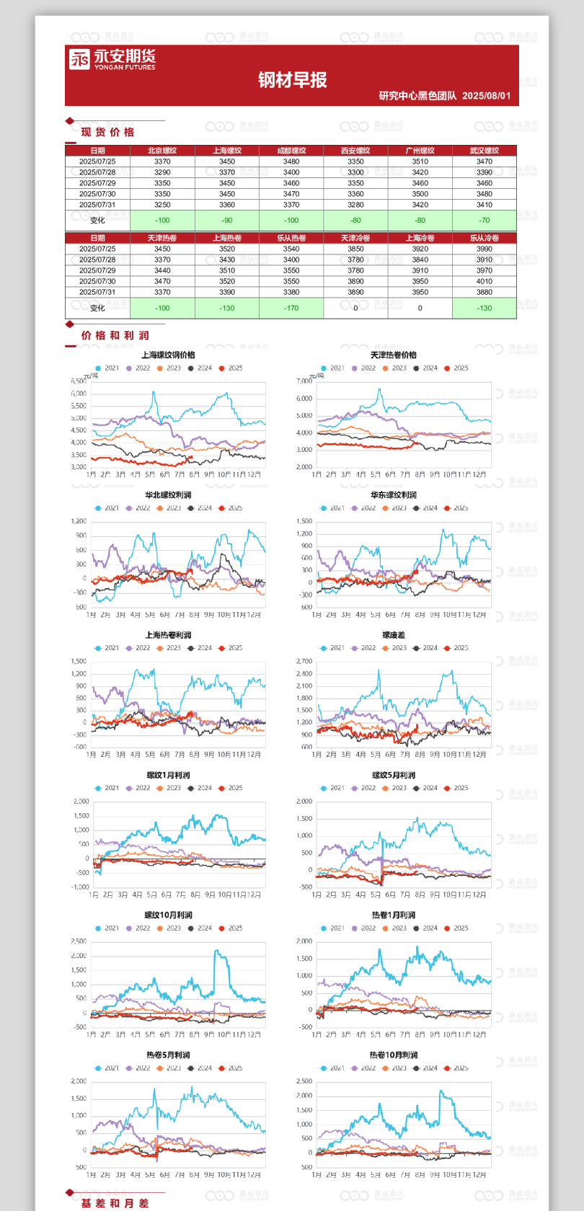
Task: Click the 永安期货 logo icon
Action: 79,59
